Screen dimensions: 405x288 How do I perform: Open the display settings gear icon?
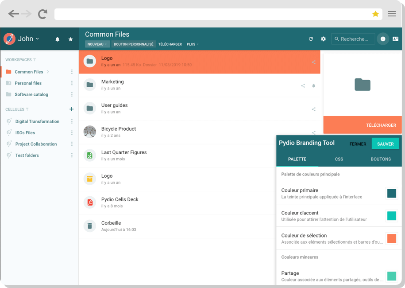click(x=323, y=39)
